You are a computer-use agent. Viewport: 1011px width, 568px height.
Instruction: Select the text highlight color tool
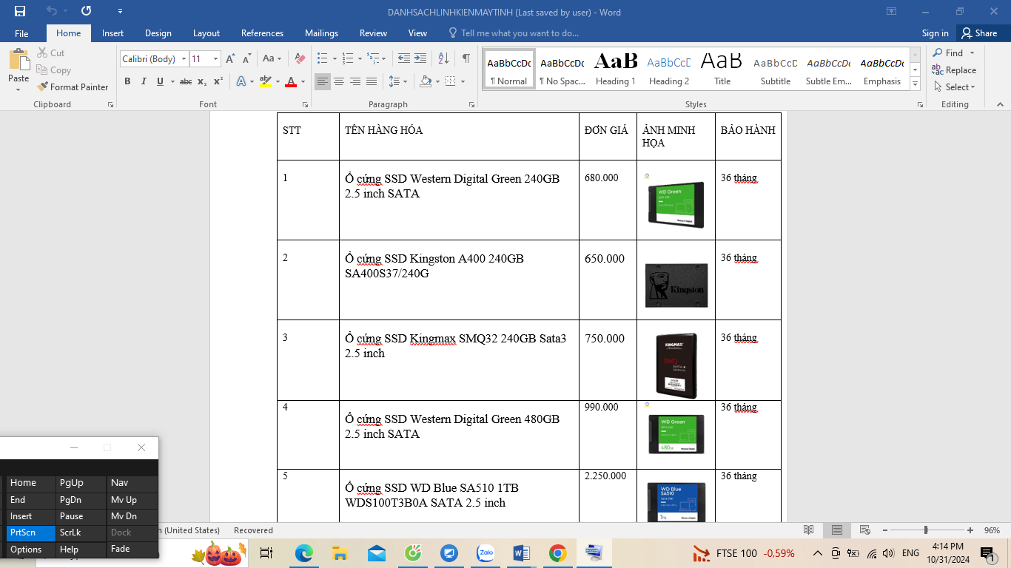265,81
